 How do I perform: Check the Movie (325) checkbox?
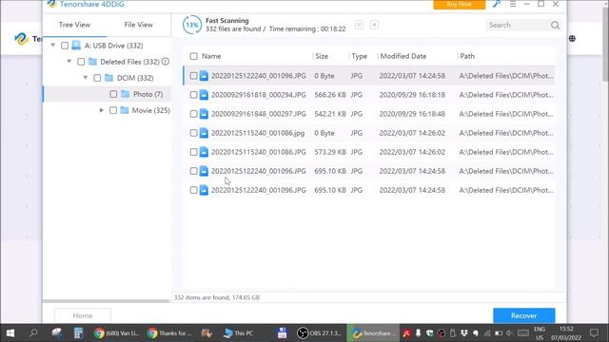coord(113,110)
